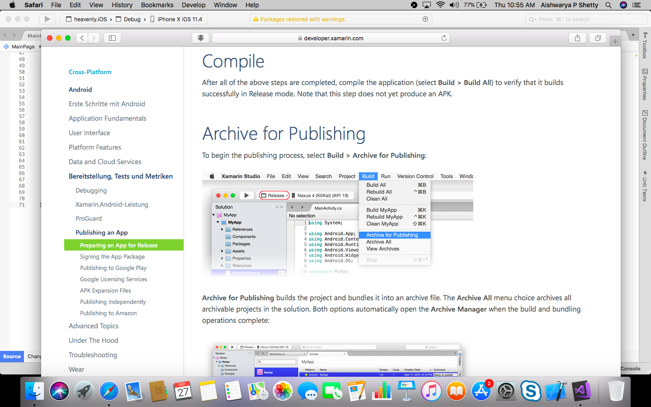This screenshot has height=407, width=651.
Task: Open Finder from the Dock
Action: point(34,391)
